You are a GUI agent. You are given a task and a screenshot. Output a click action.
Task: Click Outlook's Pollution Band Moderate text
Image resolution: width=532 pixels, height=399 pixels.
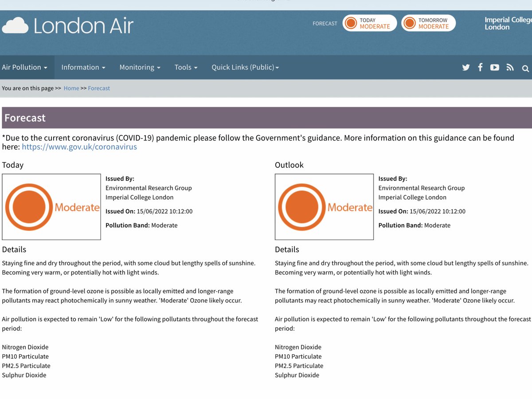415,225
